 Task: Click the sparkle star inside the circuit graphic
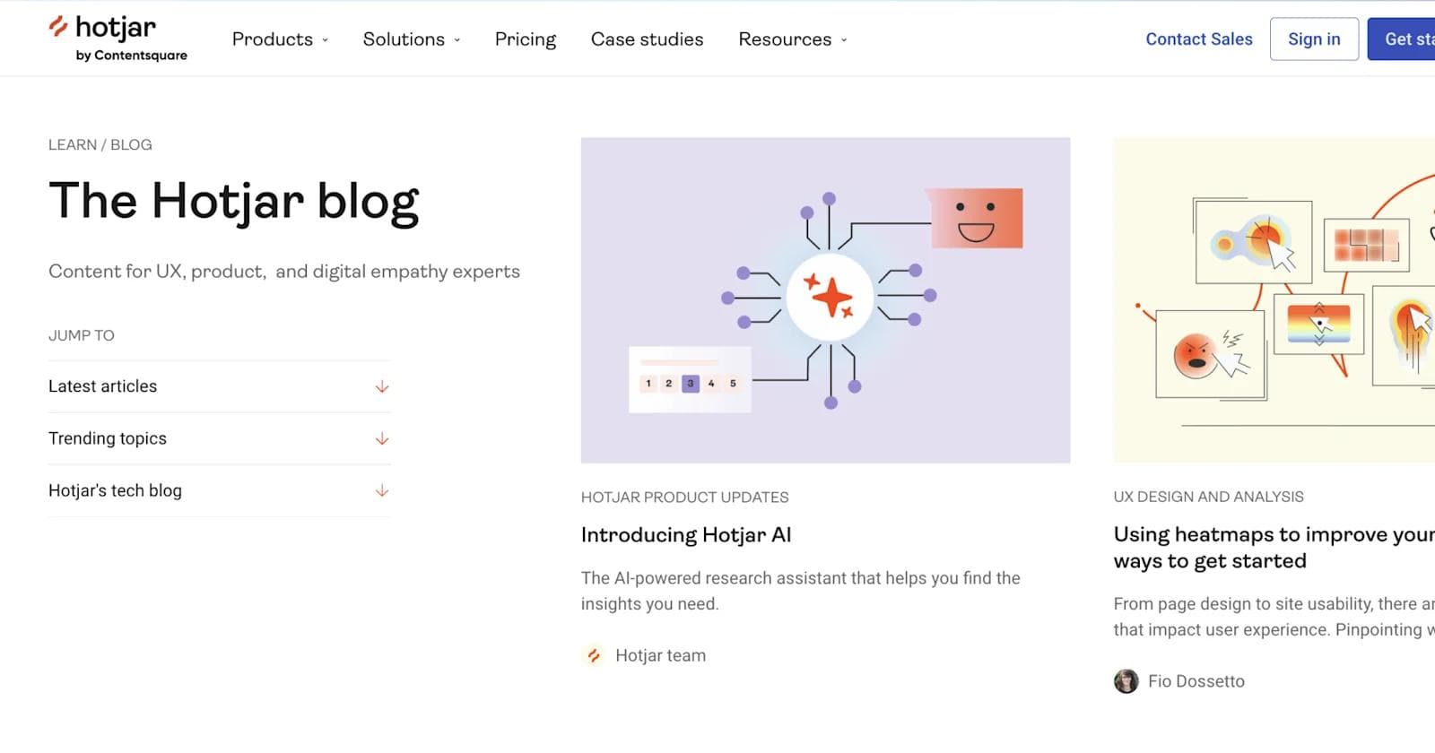coord(832,296)
